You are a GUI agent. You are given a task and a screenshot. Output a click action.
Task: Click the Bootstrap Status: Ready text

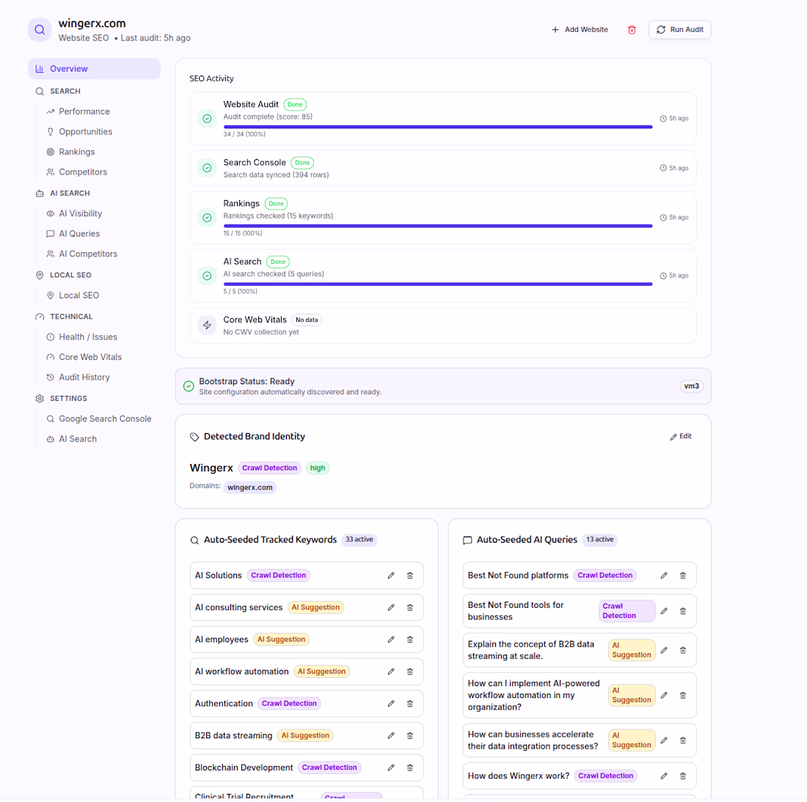tap(247, 382)
